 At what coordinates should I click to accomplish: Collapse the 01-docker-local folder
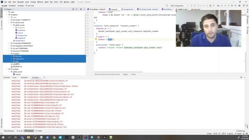9,23
